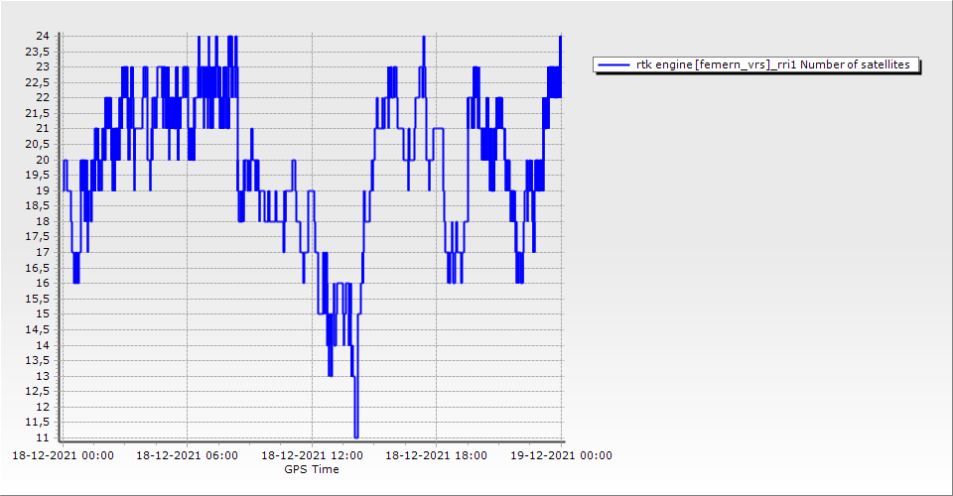Select the 18-12-2021 00:00 x-axis label
The height and width of the screenshot is (496, 953).
coord(62,456)
